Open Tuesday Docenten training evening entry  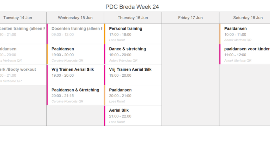(x=23, y=34)
